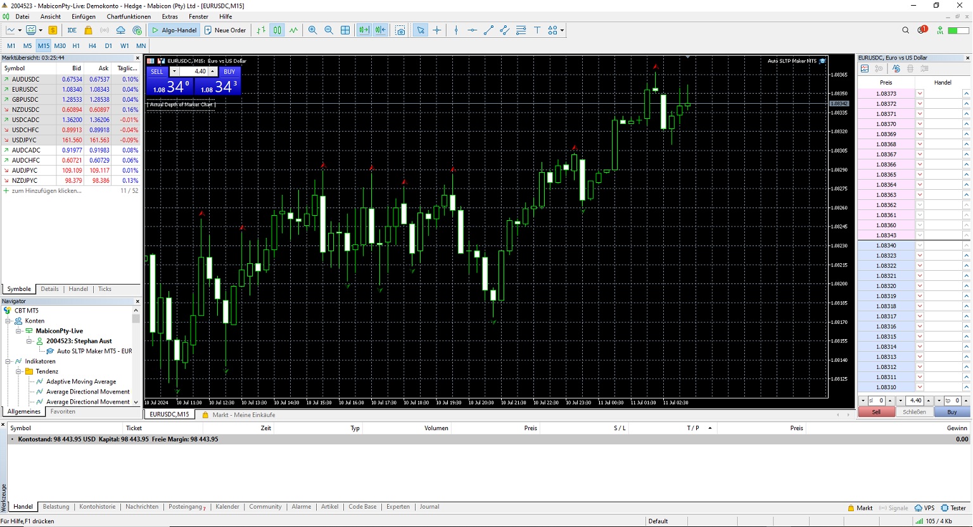Collapse the Indikatoren tree node
Viewport: 973px width, 527px height.
pos(9,361)
